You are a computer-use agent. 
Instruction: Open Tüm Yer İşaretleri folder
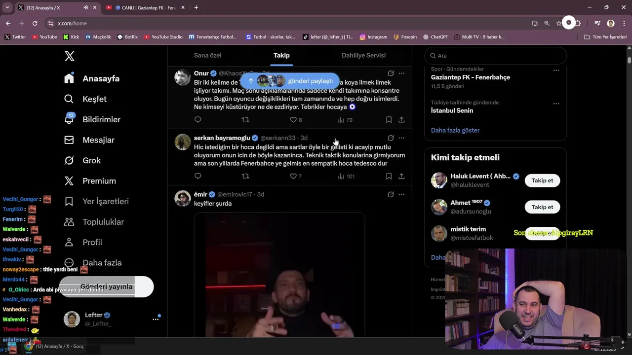click(x=605, y=37)
